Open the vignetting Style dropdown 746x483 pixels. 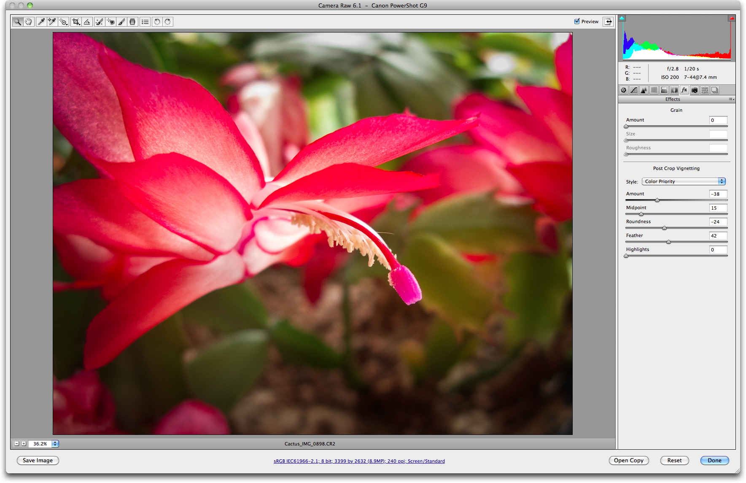683,181
